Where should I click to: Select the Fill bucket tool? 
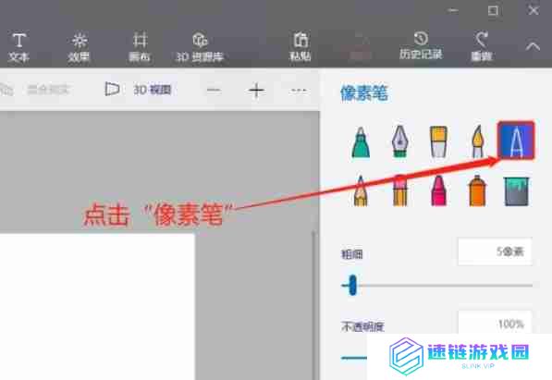coord(516,191)
